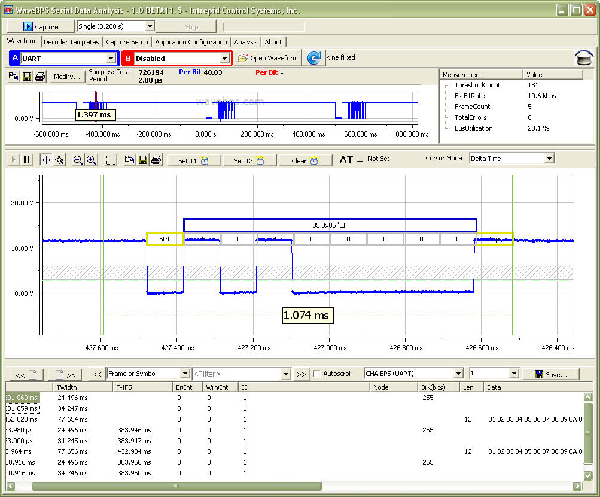Click the underlined 24.496 ms TWidth value
Viewport: 600px width, 497px height.
(x=72, y=398)
